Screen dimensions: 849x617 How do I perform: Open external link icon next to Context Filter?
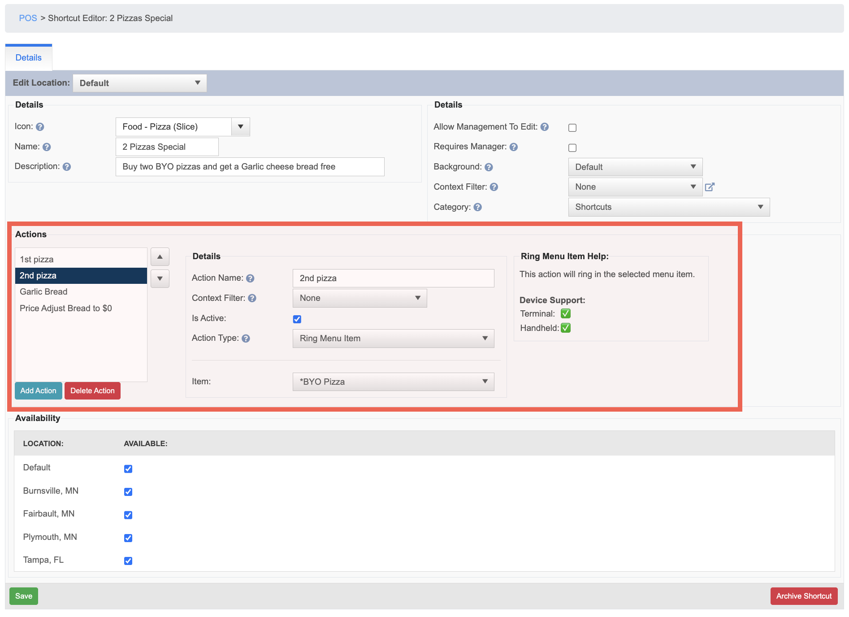(710, 187)
